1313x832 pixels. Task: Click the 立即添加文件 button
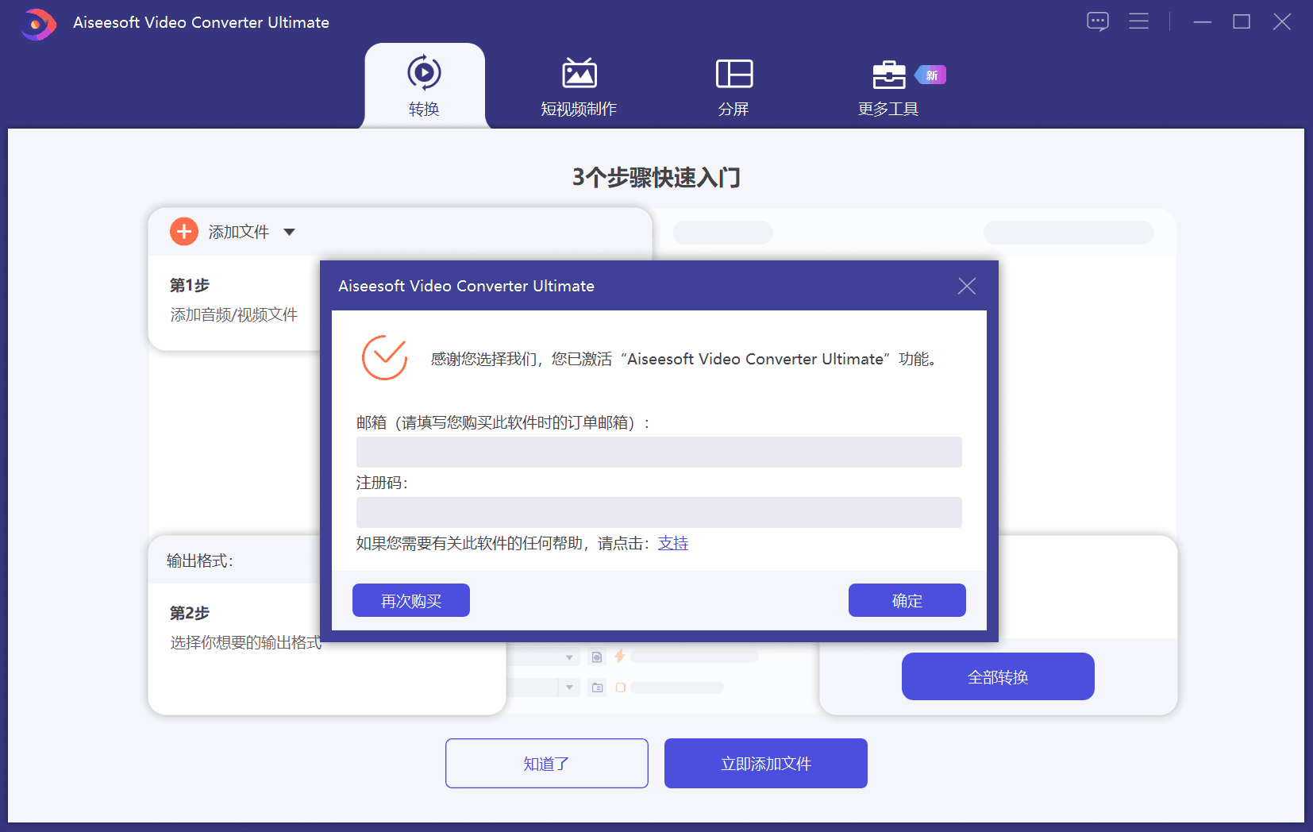tap(766, 763)
